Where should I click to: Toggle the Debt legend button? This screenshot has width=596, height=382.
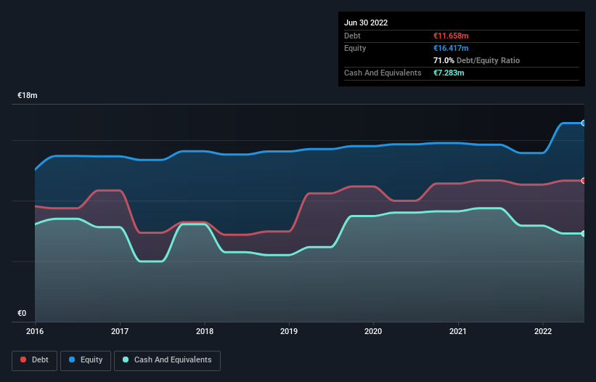(34, 360)
